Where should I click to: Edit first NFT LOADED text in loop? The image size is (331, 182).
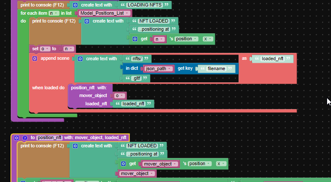pyautogui.click(x=154, y=21)
